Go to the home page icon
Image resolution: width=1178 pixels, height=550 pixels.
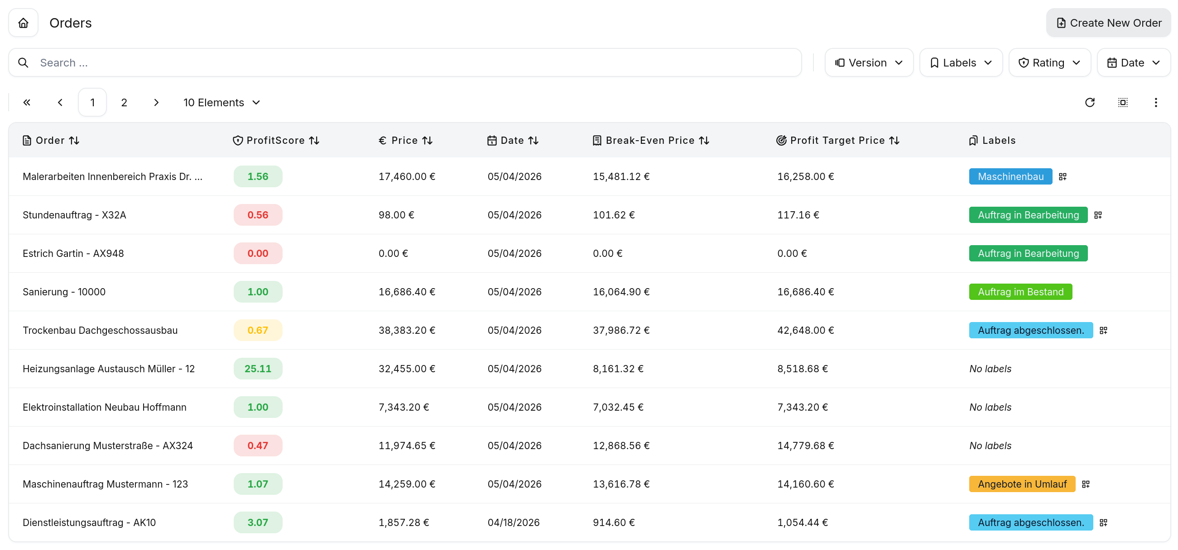23,23
